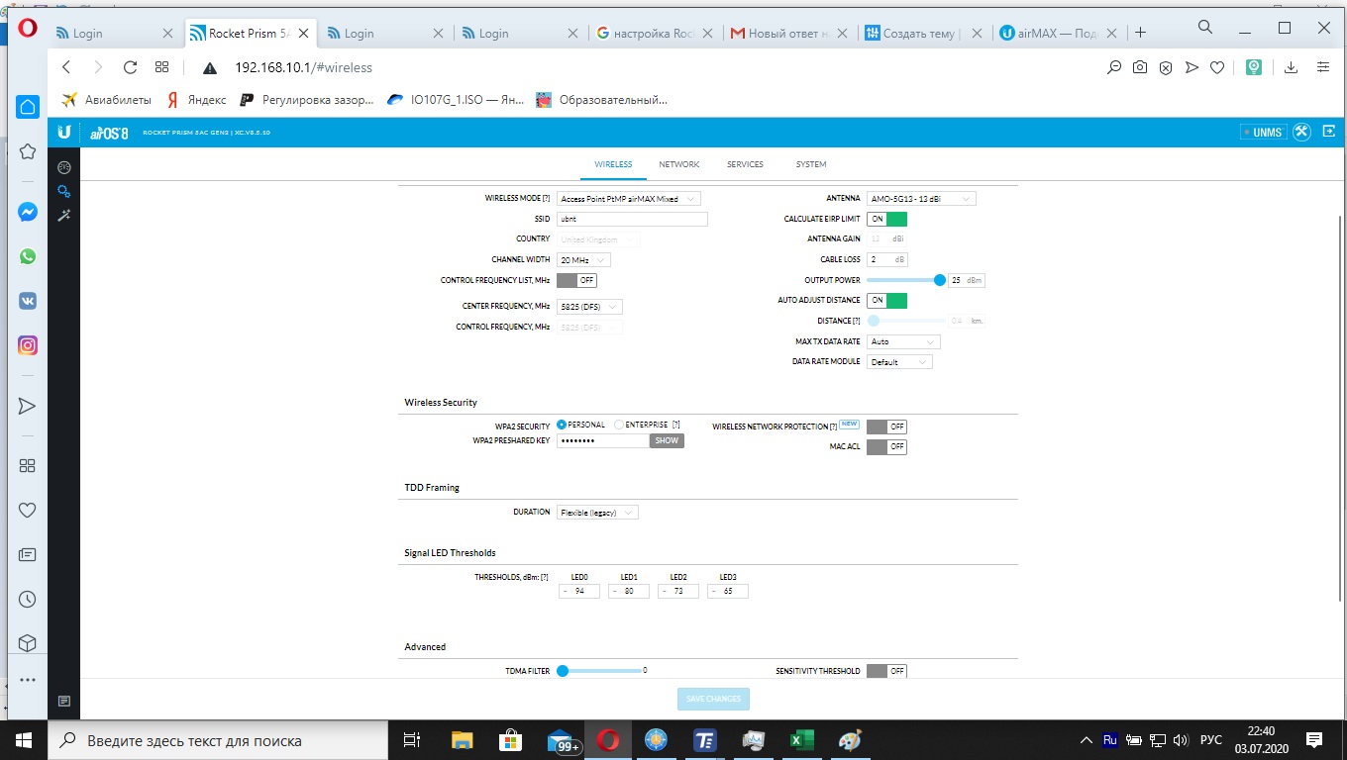1347x760 pixels.
Task: Open the send arrow icon in Opera sidebar
Action: [28, 406]
